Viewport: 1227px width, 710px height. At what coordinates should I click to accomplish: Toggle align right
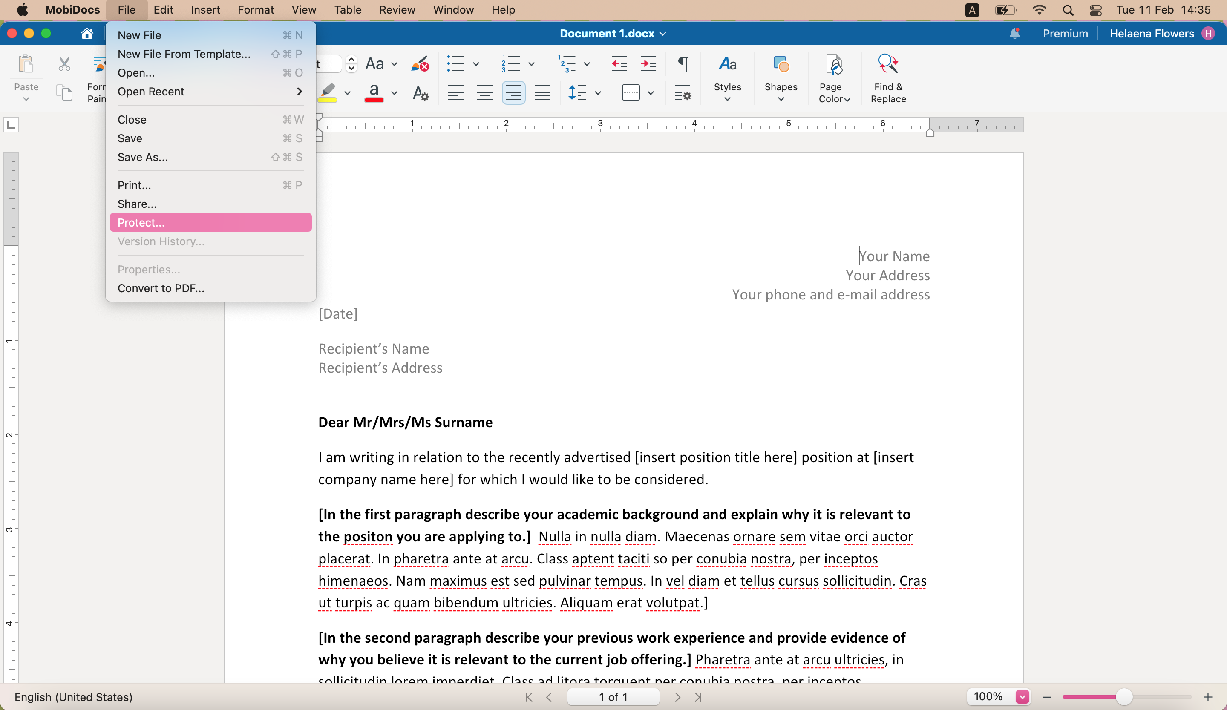pos(513,92)
